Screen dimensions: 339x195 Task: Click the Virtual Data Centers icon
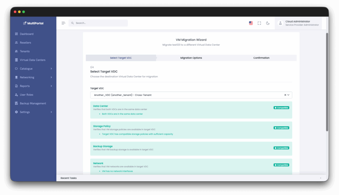(x=17, y=60)
